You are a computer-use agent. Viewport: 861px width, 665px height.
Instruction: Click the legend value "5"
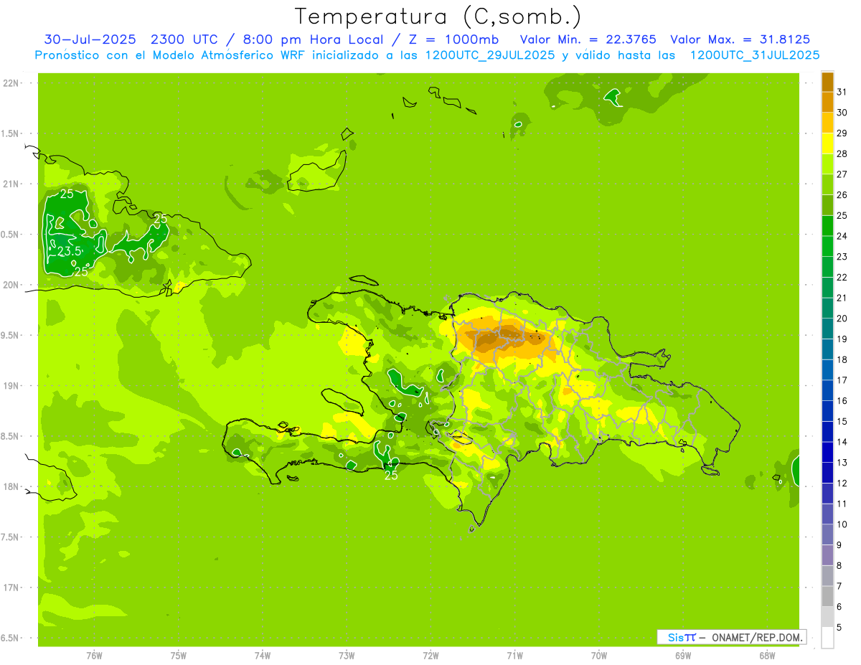pos(839,627)
